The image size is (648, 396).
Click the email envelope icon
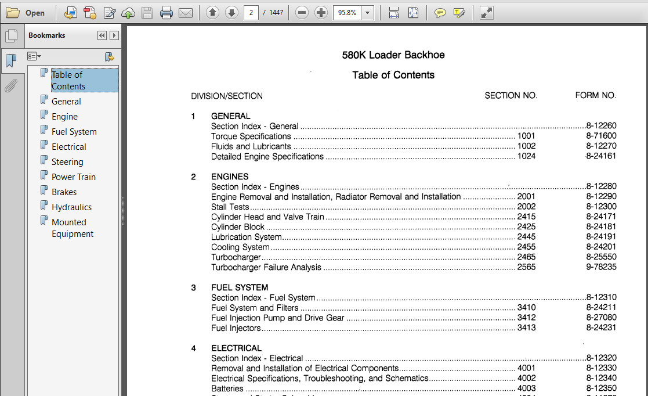point(186,13)
